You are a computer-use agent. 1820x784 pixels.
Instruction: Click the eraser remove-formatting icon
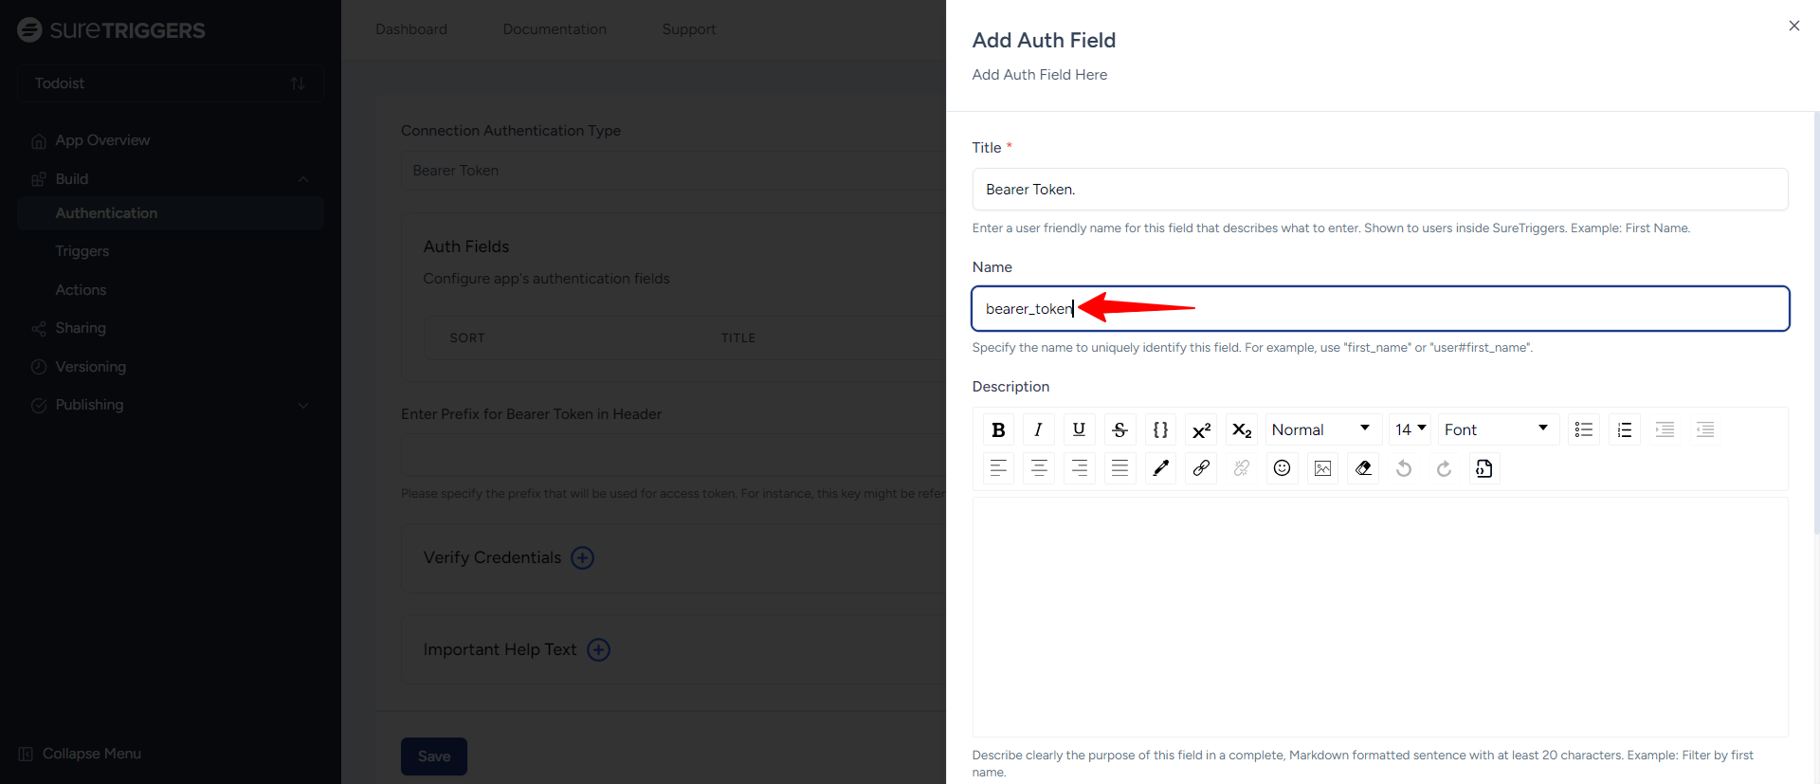tap(1363, 468)
